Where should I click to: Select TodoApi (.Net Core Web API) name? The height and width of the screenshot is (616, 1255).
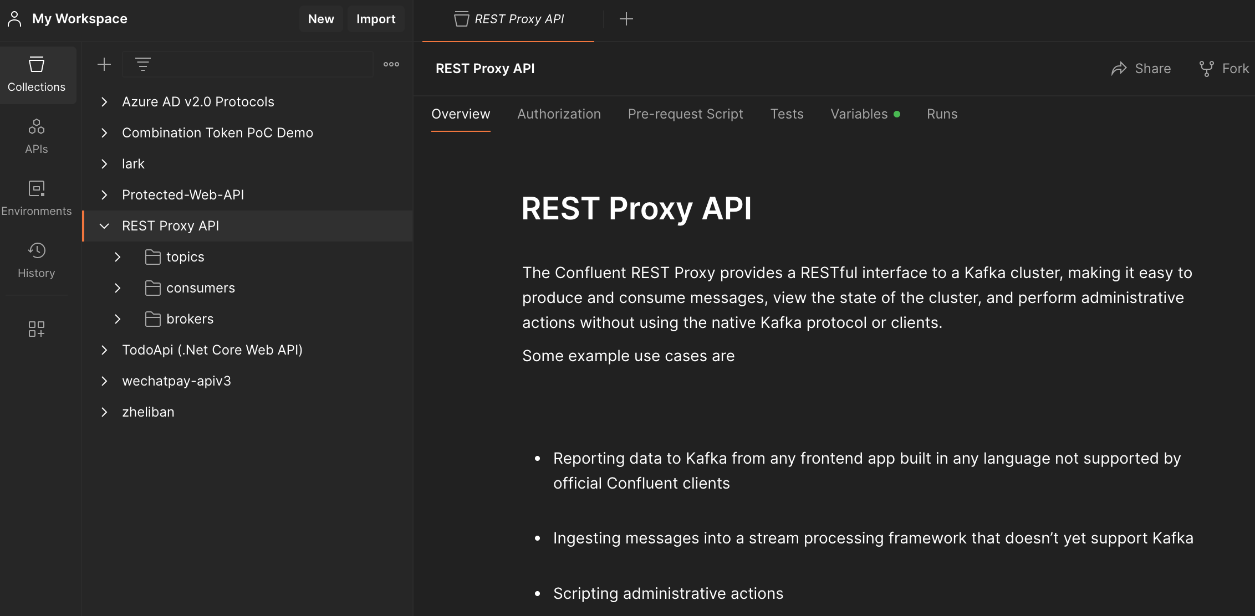(x=212, y=350)
